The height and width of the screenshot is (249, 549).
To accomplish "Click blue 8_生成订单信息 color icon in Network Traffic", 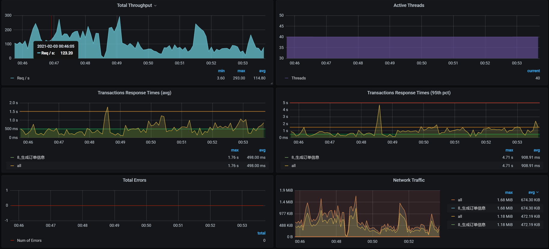I will pos(453,208).
